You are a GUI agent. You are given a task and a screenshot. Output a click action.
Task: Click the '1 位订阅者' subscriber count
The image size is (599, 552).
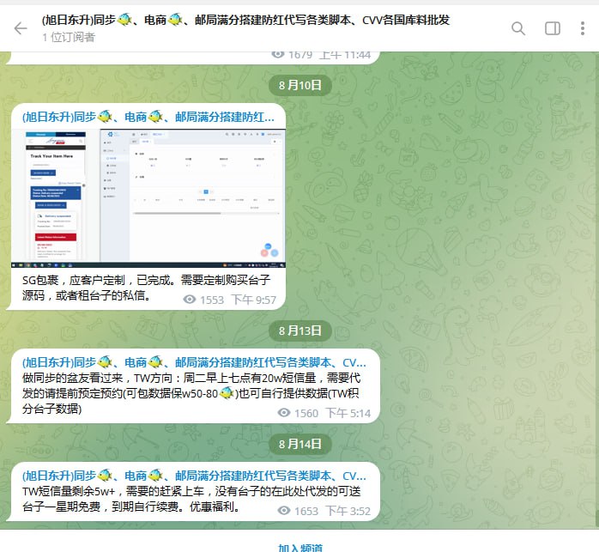pos(69,37)
